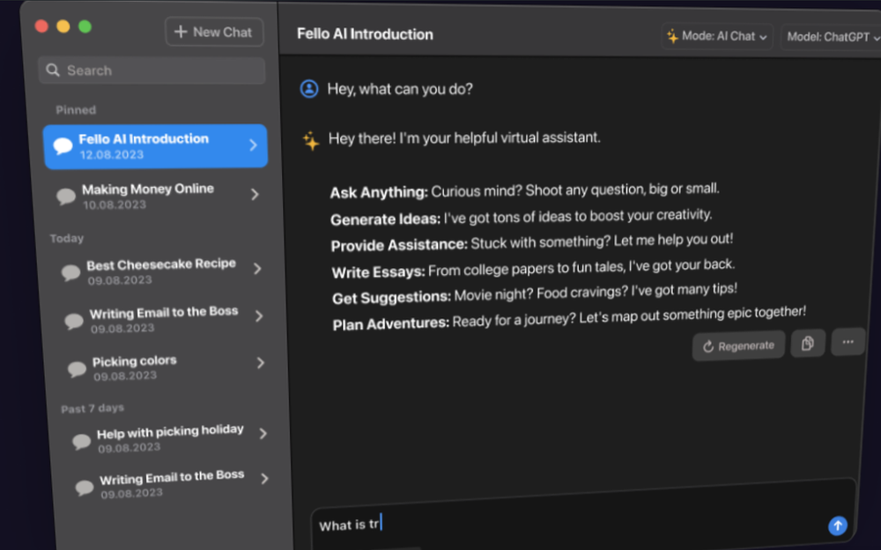Click the magnifier icon in the Search bar
This screenshot has height=550, width=881.
[x=54, y=70]
